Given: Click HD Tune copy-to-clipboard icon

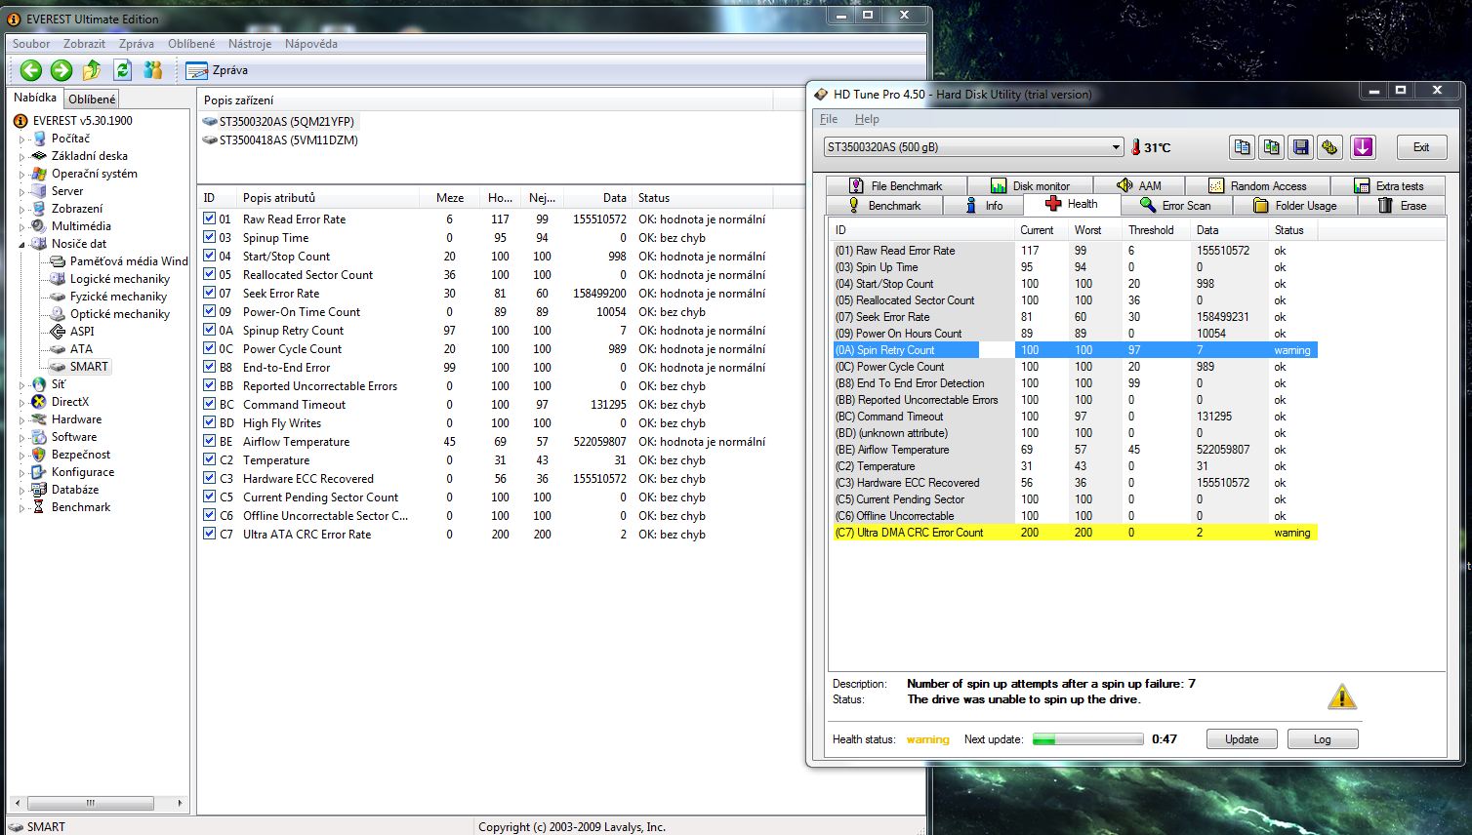Looking at the screenshot, I should pyautogui.click(x=1242, y=147).
